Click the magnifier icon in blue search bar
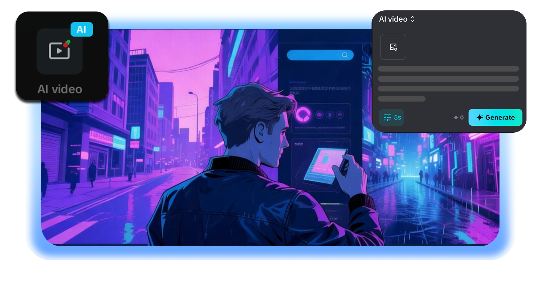 click(345, 55)
